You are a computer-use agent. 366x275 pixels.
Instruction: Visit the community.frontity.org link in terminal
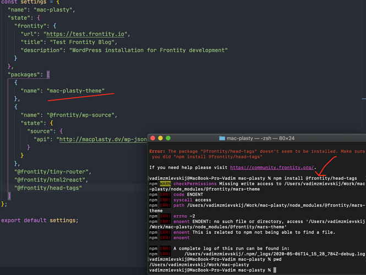tap(271, 167)
